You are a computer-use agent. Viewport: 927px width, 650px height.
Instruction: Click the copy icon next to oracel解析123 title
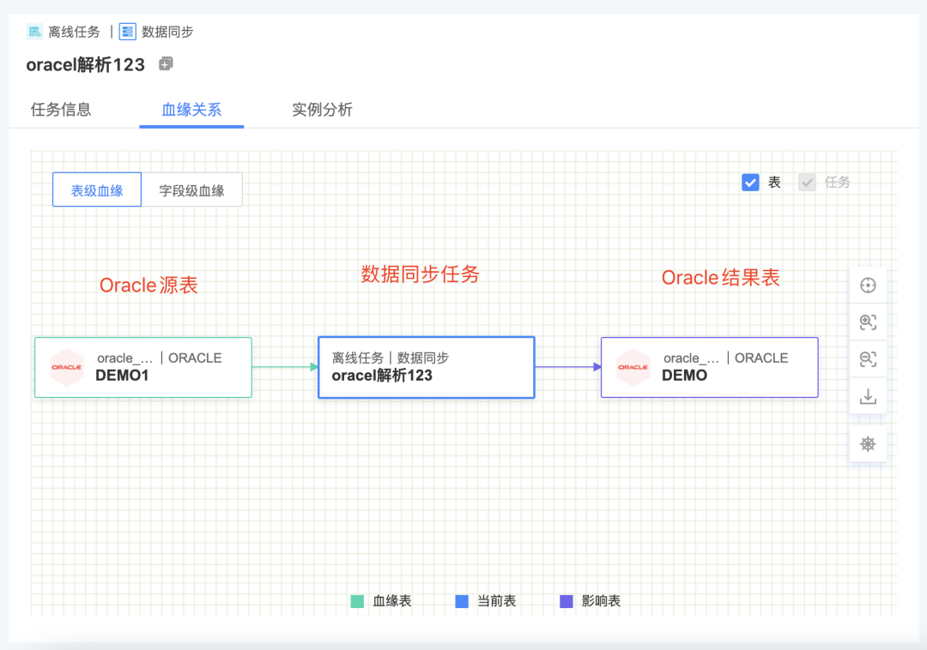(166, 63)
